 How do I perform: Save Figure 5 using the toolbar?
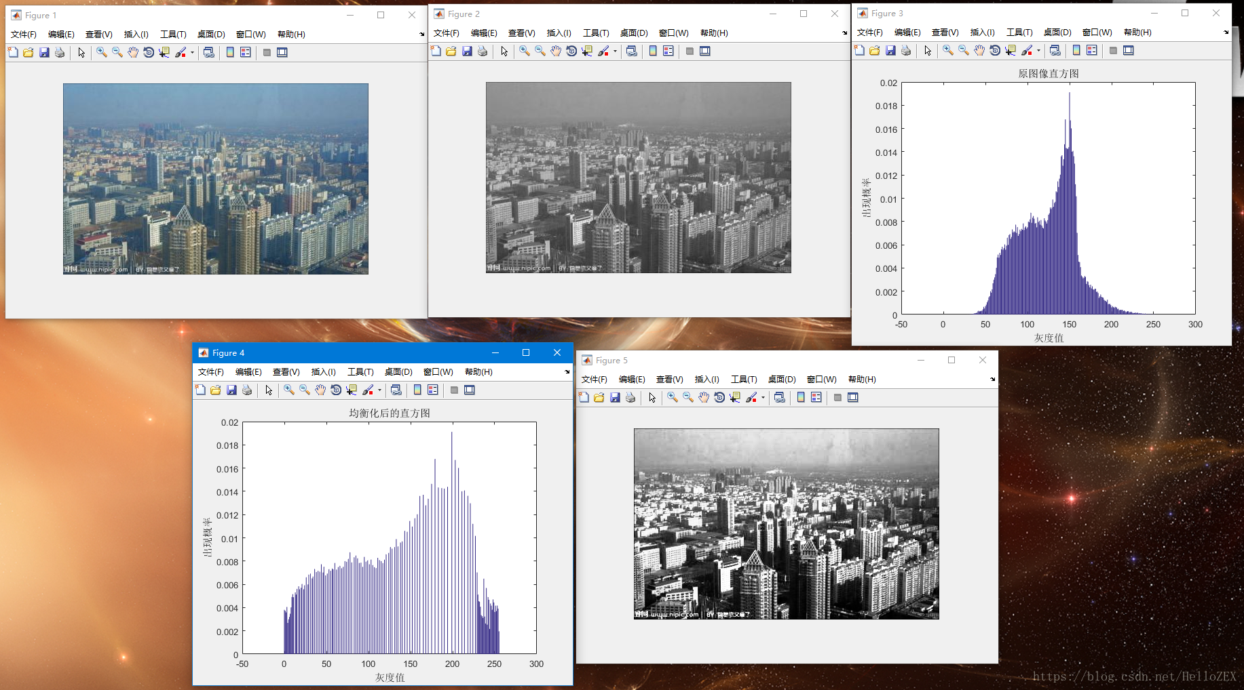[x=615, y=397]
